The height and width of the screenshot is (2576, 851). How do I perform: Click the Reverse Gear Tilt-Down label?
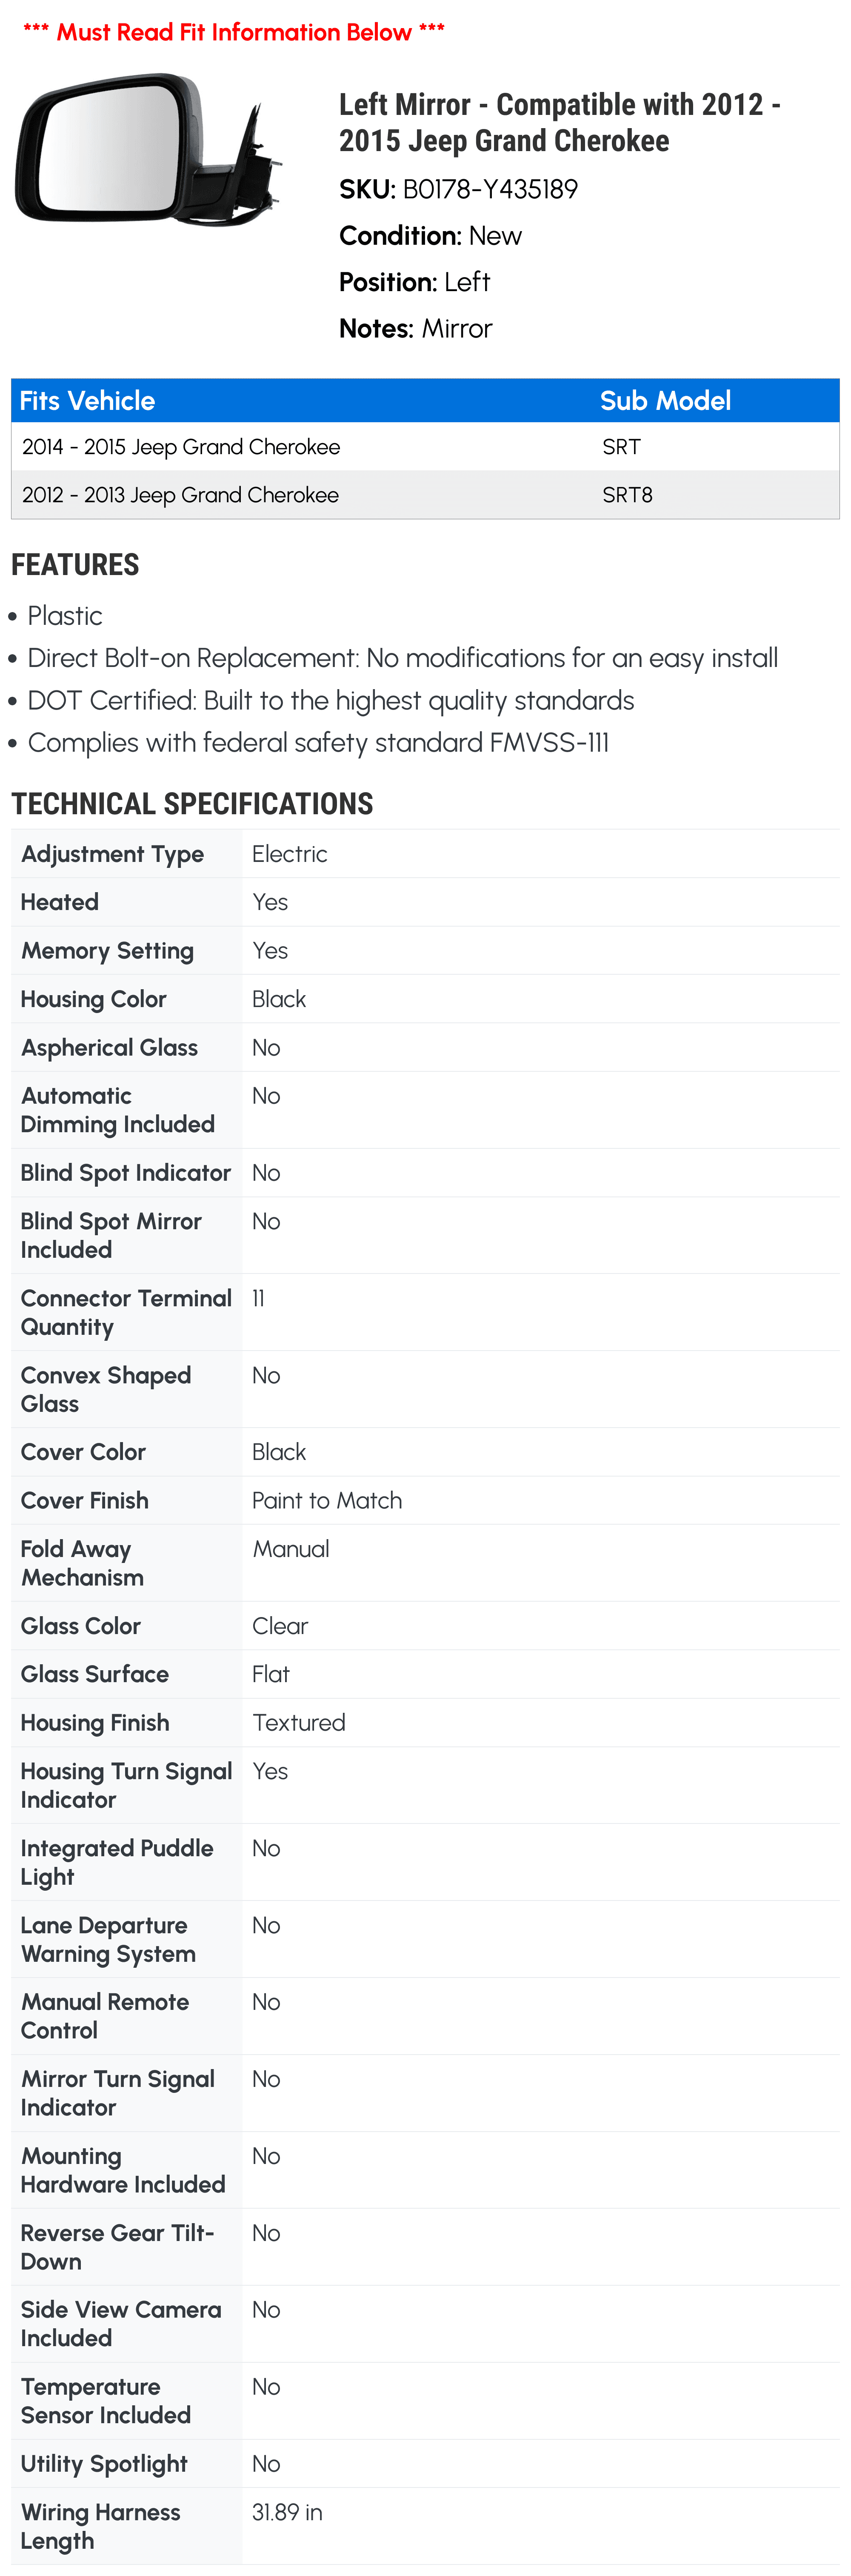coord(117,2246)
